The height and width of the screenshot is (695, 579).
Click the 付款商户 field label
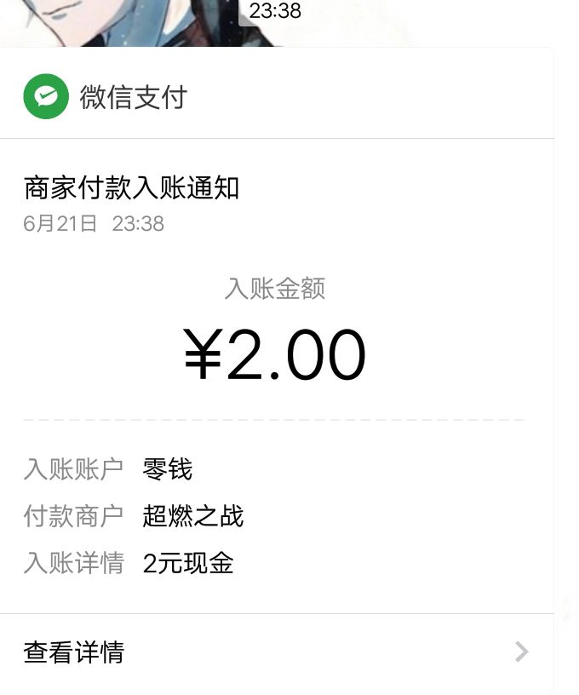[x=74, y=516]
